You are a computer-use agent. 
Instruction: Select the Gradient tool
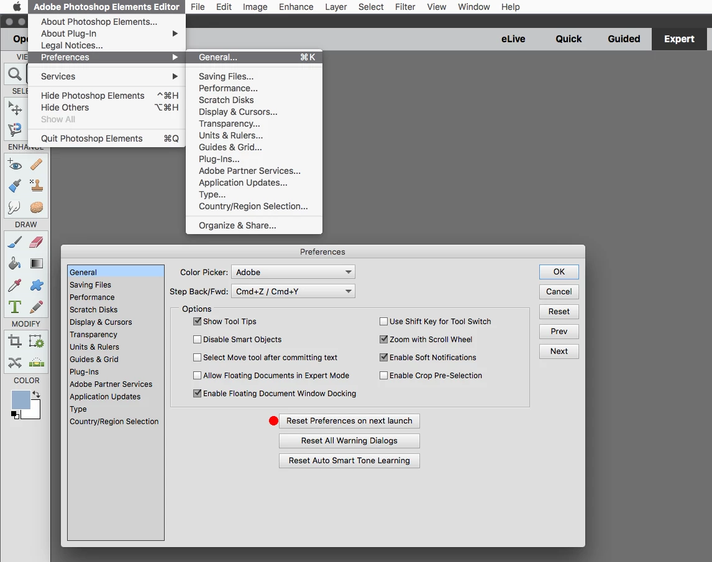pyautogui.click(x=36, y=263)
